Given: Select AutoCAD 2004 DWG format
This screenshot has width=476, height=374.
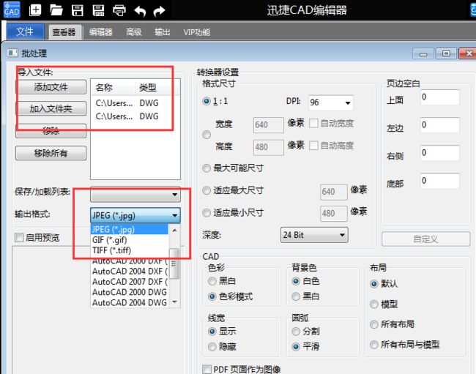Looking at the screenshot, I should tap(130, 303).
